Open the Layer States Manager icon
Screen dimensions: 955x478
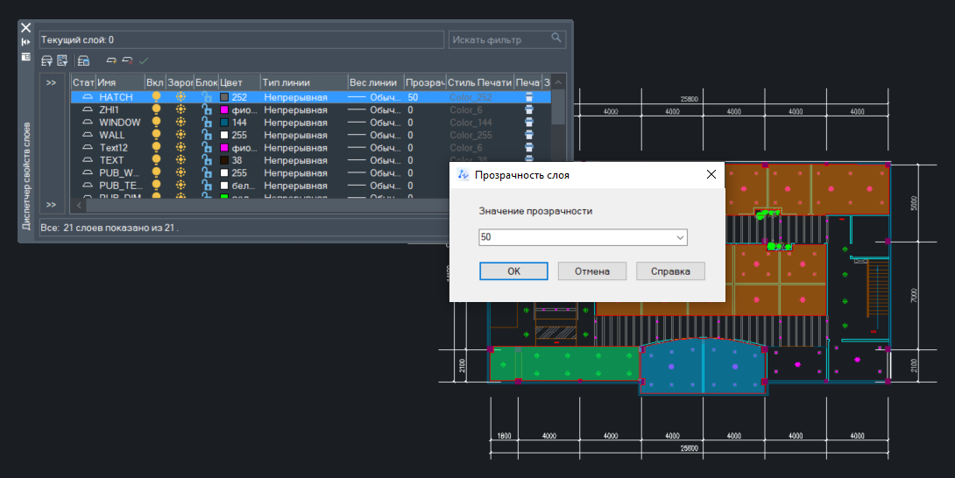(x=83, y=60)
